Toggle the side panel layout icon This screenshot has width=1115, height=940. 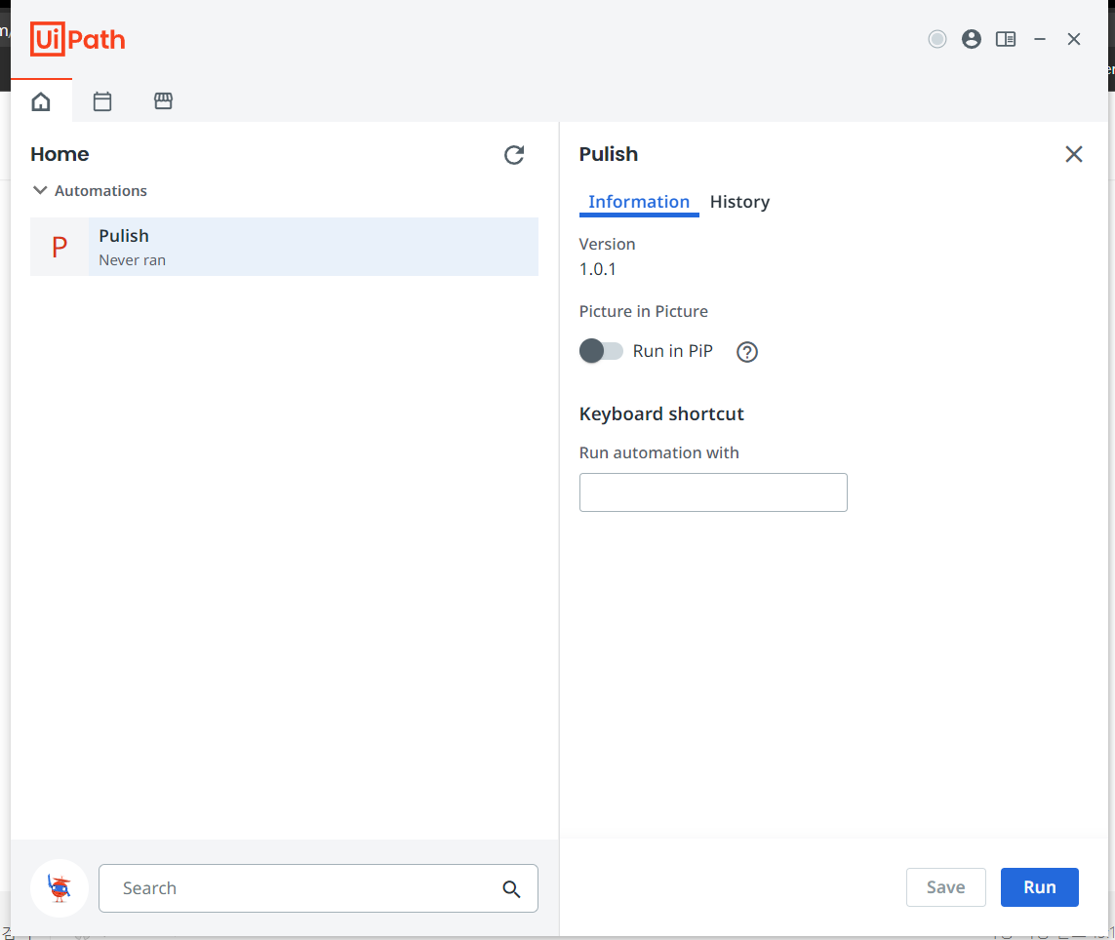1006,39
